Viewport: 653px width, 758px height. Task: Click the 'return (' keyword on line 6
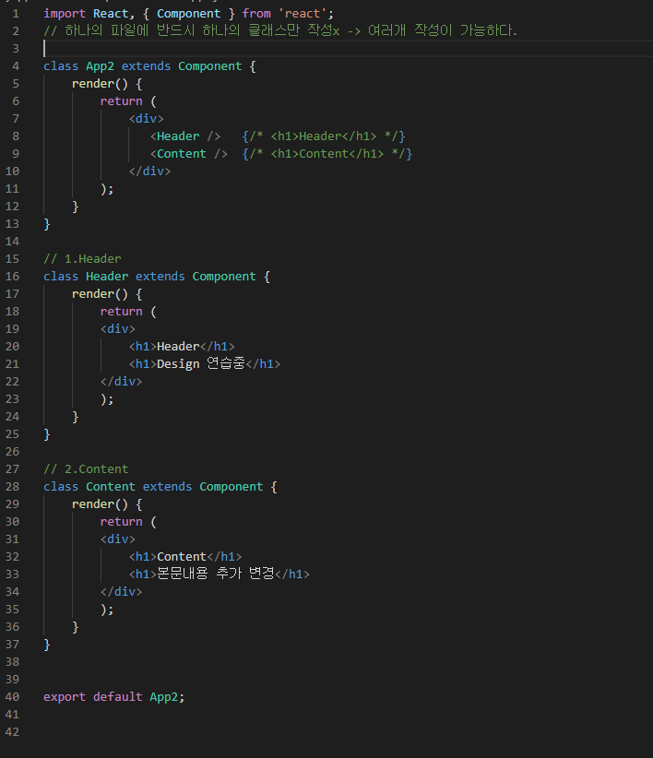coord(128,101)
